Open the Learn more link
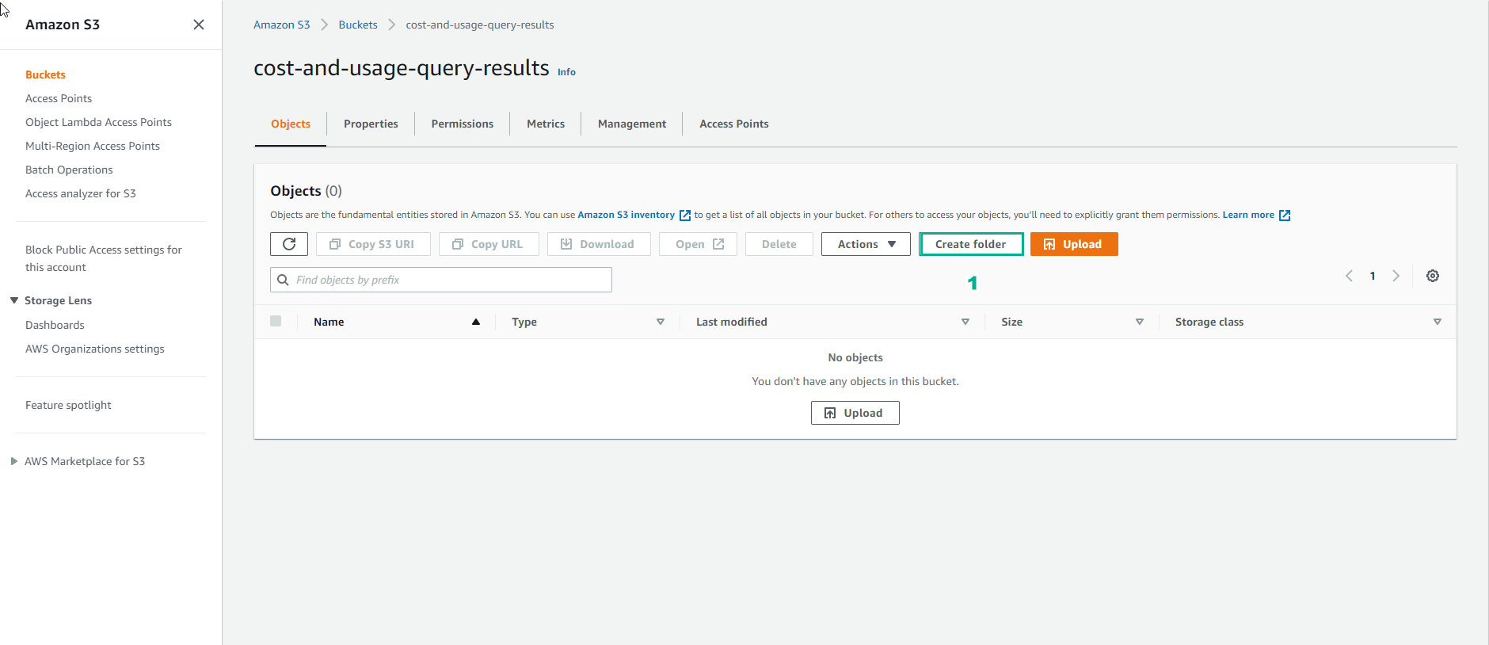The image size is (1489, 645). (1248, 215)
